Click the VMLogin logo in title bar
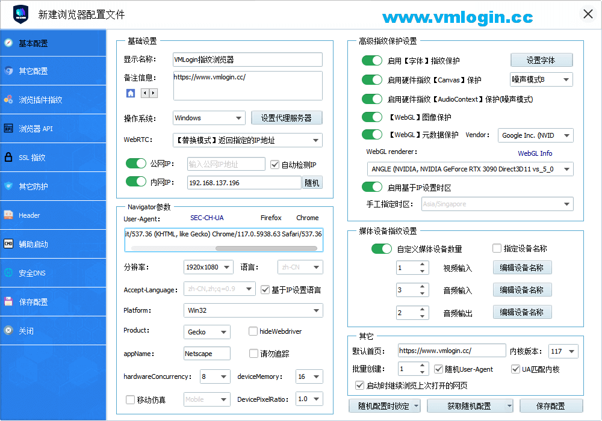Screen dimensions: 602x421 [20, 14]
